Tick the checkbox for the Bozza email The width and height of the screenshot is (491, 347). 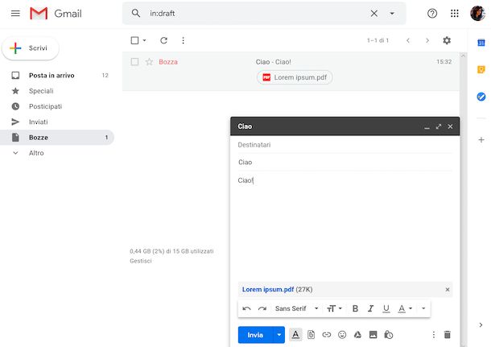(x=135, y=62)
